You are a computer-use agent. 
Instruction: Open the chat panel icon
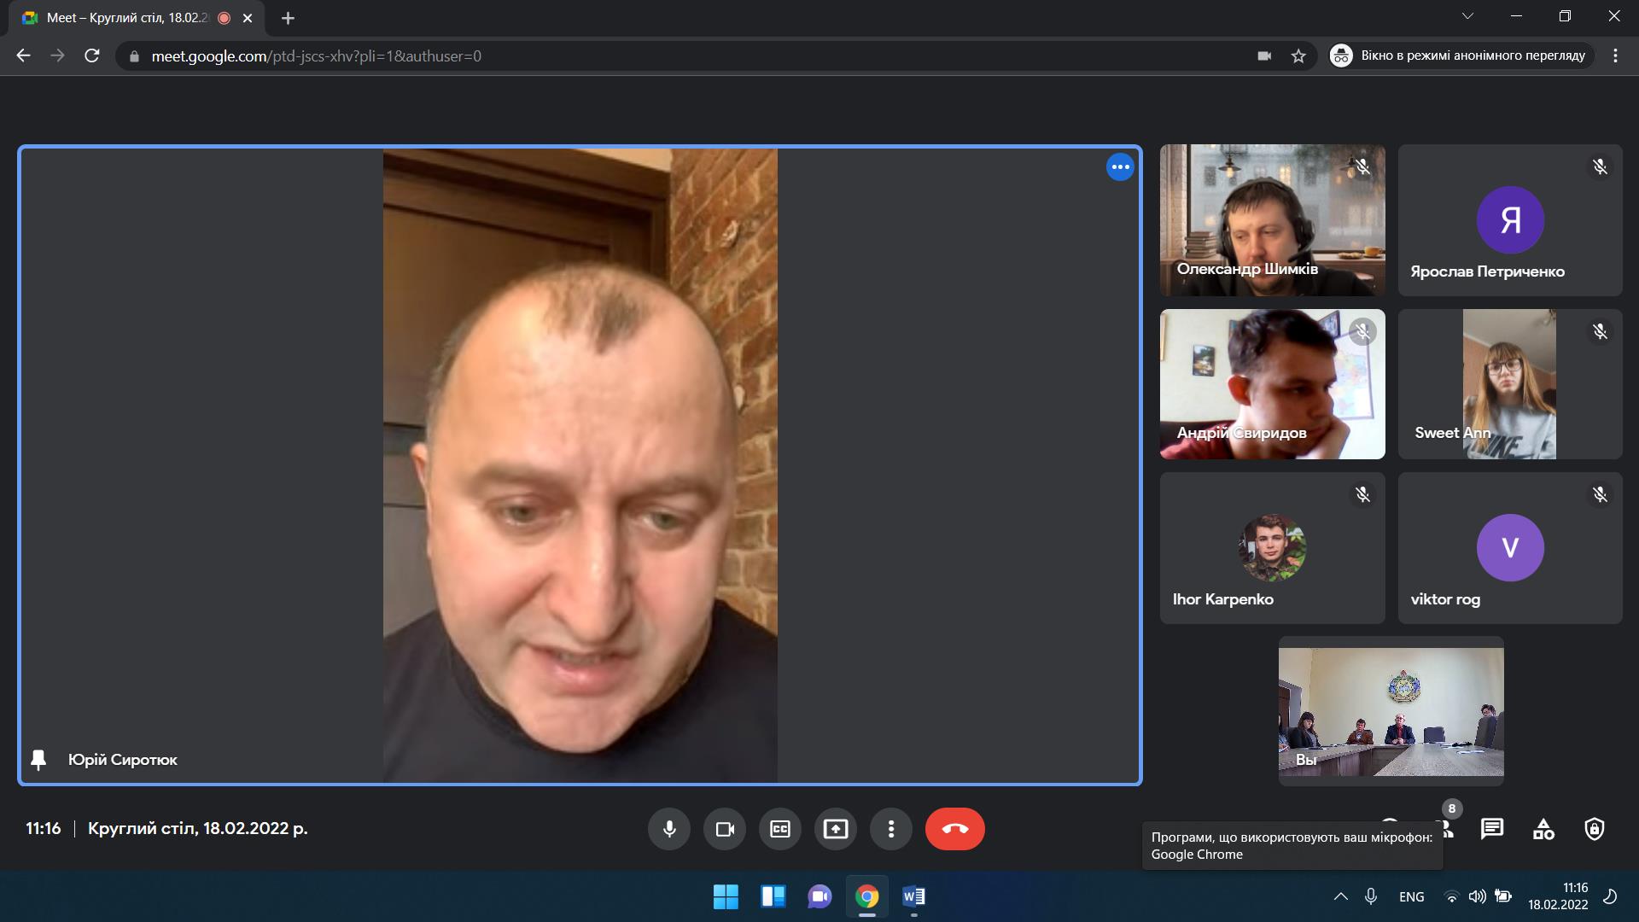1492,829
